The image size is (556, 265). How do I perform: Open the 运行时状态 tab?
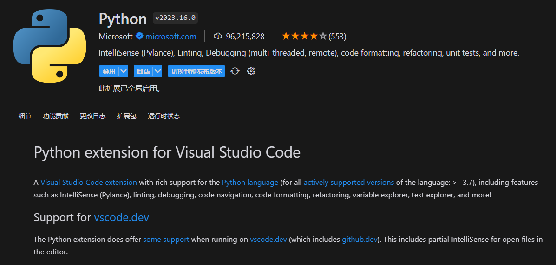164,116
